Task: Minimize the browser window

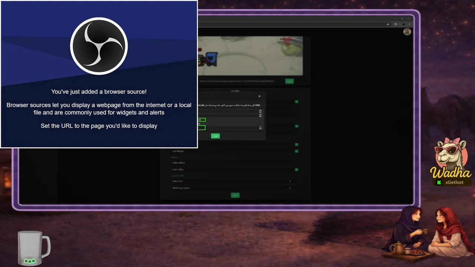Action: tap(395, 18)
